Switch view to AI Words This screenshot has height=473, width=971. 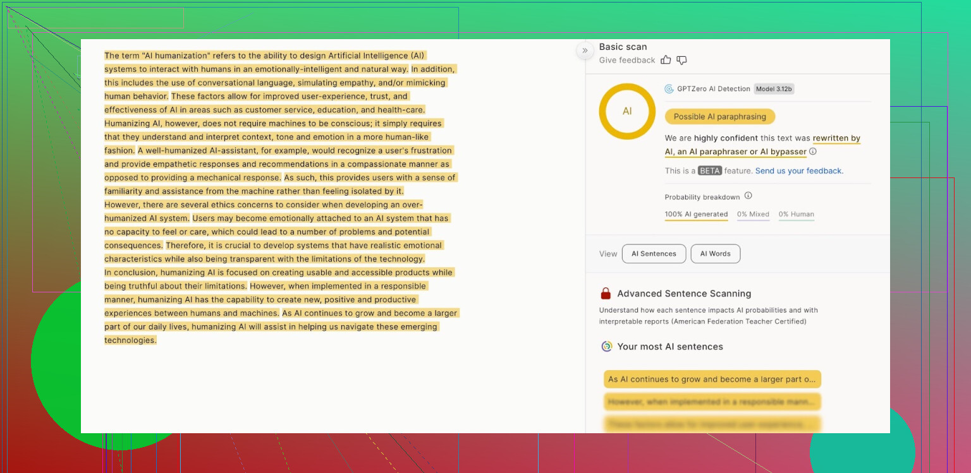[x=715, y=254]
